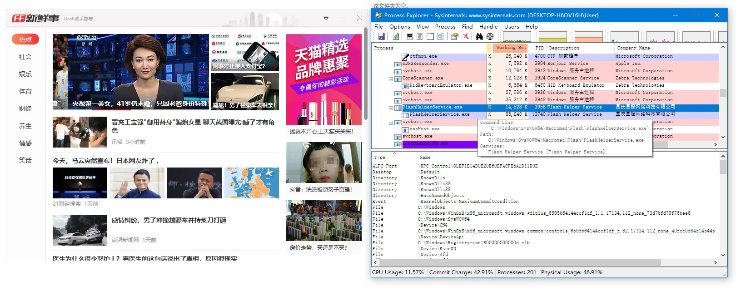Click the ctfmon.exe pen process icon
The width and height of the screenshot is (741, 291).
(405, 57)
